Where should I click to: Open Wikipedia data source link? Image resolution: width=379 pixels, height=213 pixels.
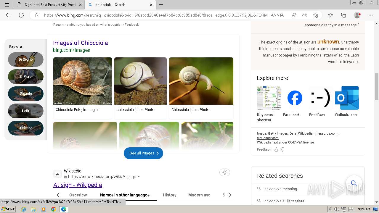(305, 134)
